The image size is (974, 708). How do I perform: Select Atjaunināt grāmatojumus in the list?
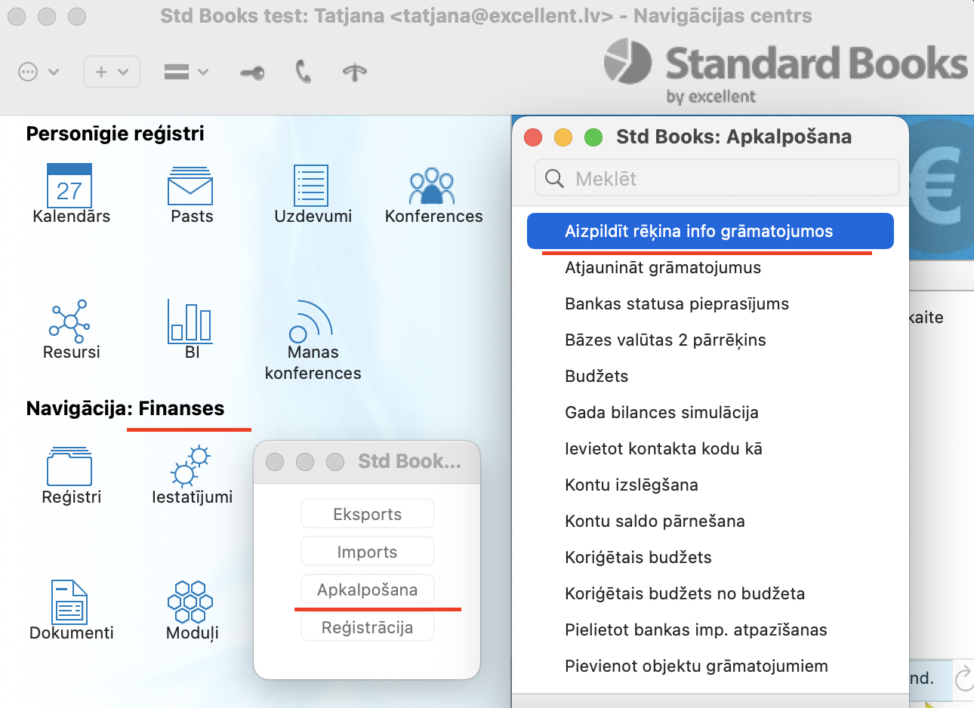663,268
